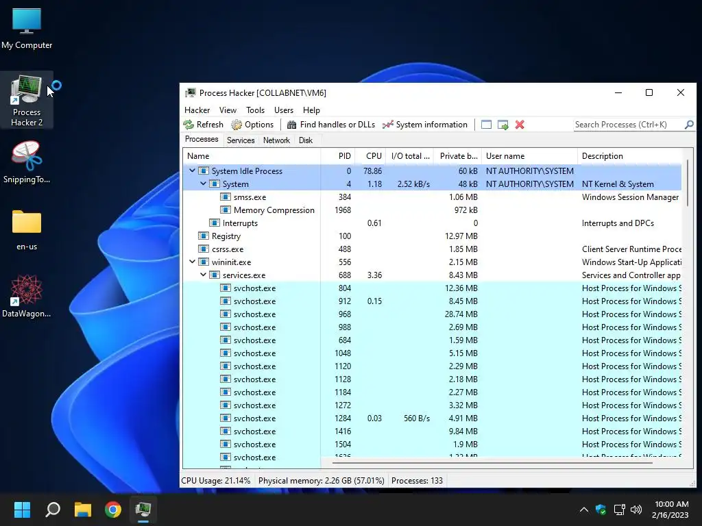
Task: Select the Memory Compression process row
Action: pyautogui.click(x=432, y=210)
